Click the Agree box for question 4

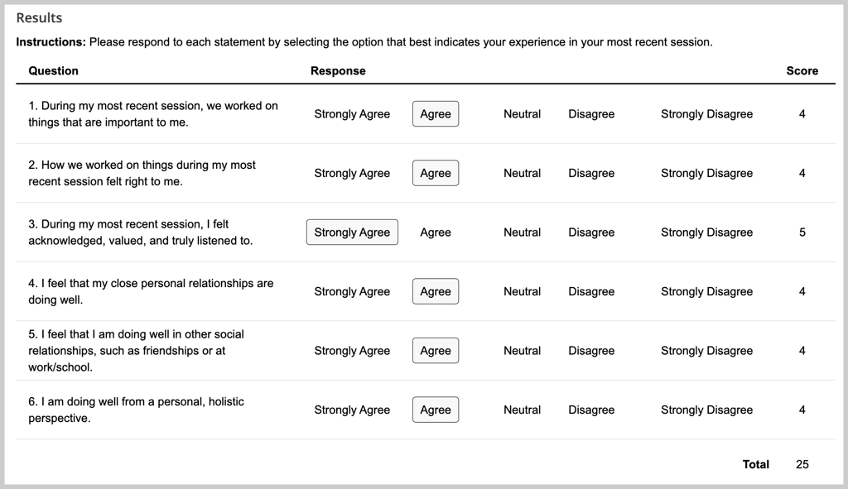436,291
